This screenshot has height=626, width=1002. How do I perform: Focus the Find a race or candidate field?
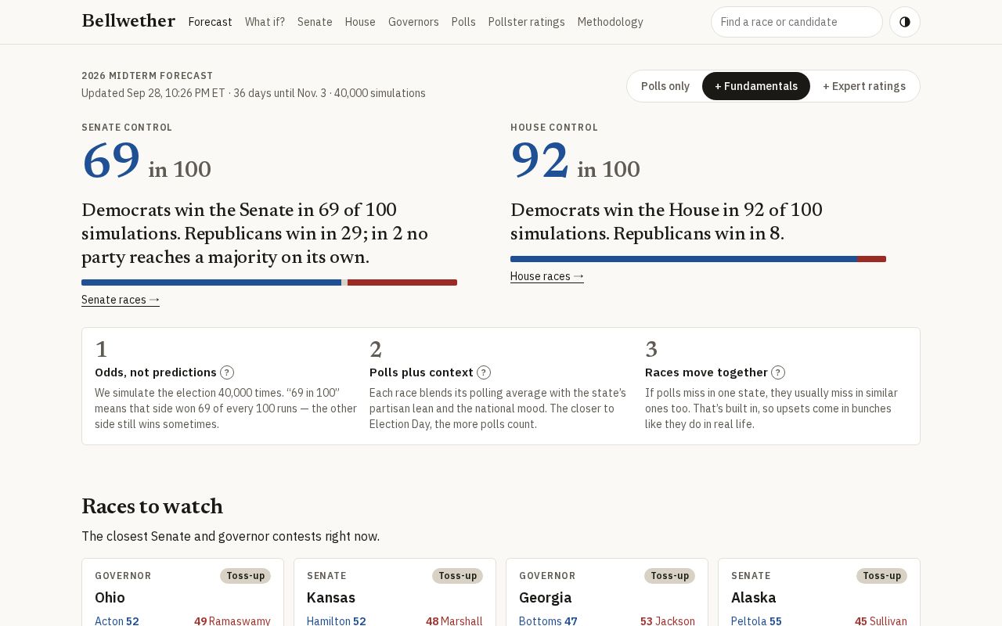[797, 22]
